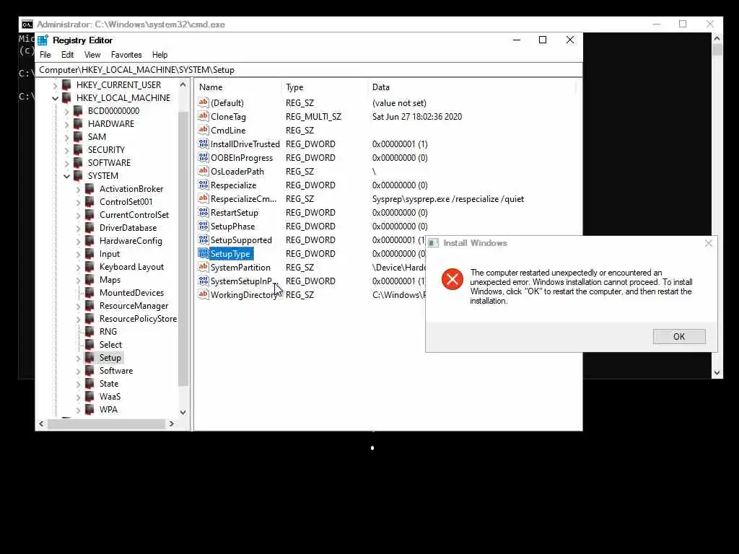Viewport: 739px width, 554px height.
Task: Open the Edit menu
Action: (x=67, y=55)
